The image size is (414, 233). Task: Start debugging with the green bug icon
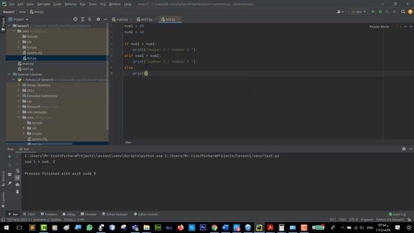pyautogui.click(x=380, y=12)
